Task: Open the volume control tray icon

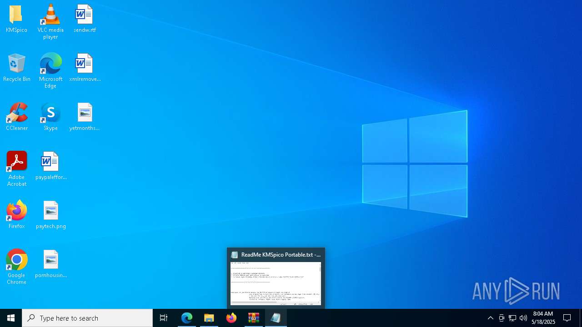Action: 523,318
